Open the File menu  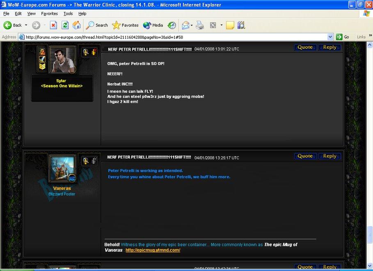(6, 14)
